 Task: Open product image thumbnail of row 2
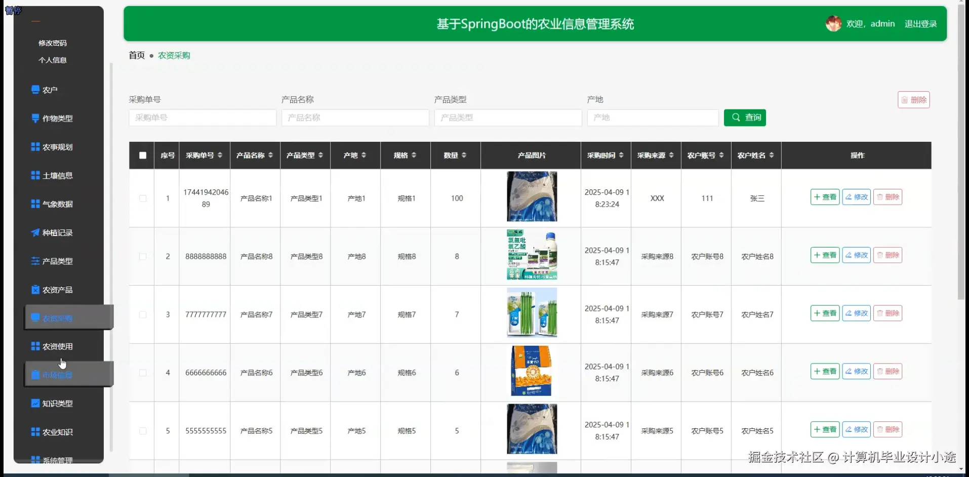[x=532, y=255]
